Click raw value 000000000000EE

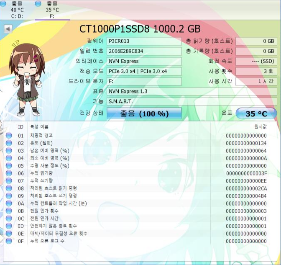click(x=246, y=181)
